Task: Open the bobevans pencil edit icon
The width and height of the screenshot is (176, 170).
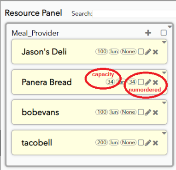Action: click(148, 112)
